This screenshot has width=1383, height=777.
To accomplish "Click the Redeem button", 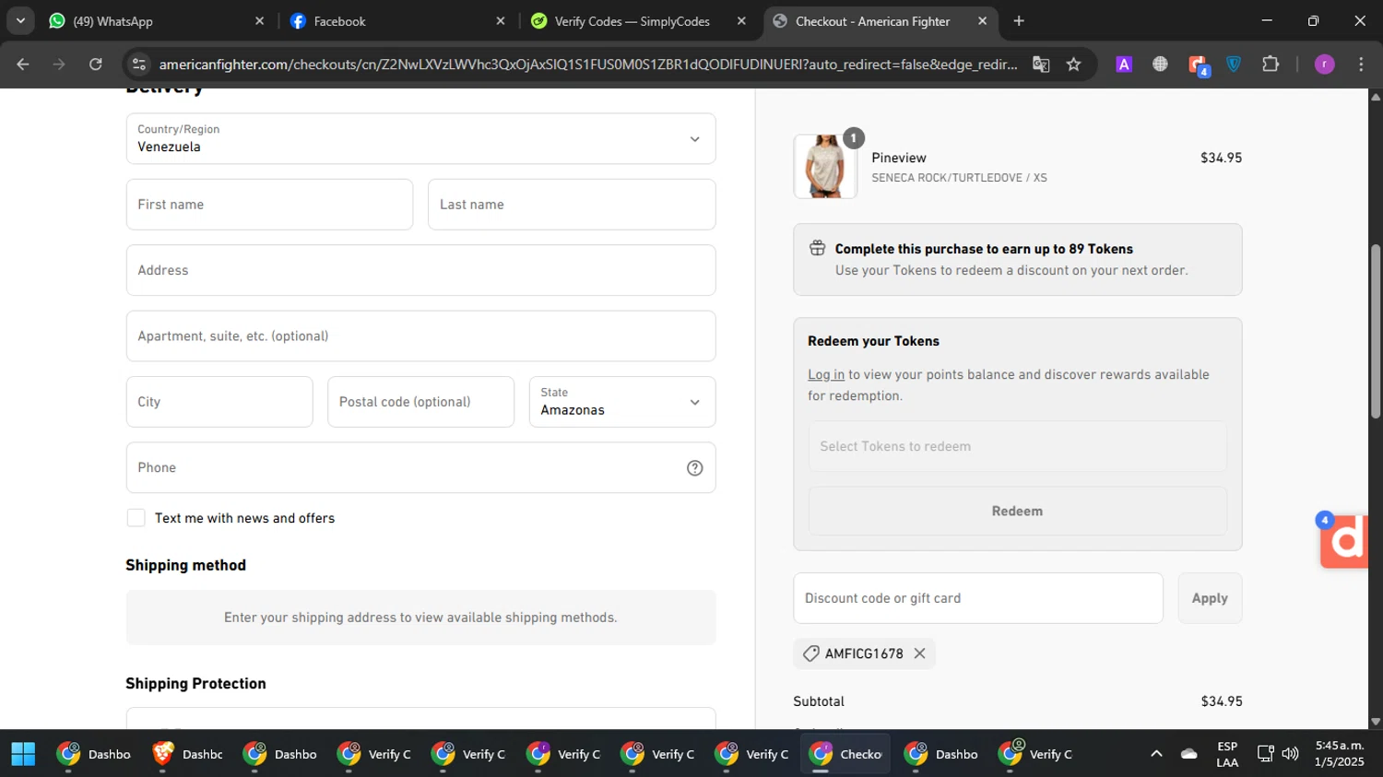I will pyautogui.click(x=1017, y=512).
